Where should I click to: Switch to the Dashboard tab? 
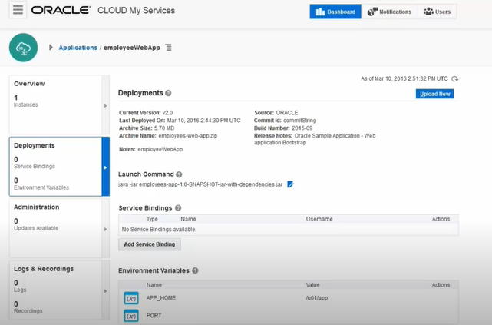[x=335, y=12]
